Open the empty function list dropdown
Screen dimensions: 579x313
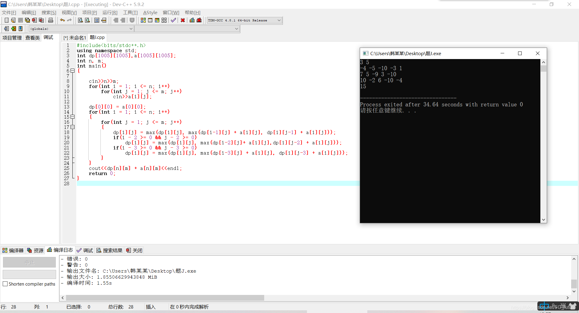[236, 29]
